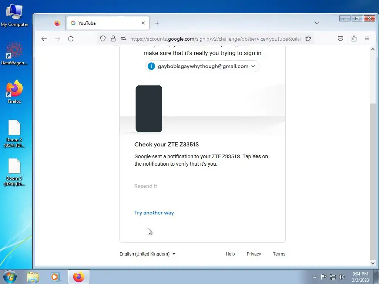Viewport: 379px width, 284px height.
Task: Click Try another way
Action: pos(154,213)
